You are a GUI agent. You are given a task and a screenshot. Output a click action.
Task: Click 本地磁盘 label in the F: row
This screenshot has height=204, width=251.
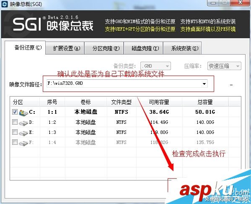coord(85,142)
